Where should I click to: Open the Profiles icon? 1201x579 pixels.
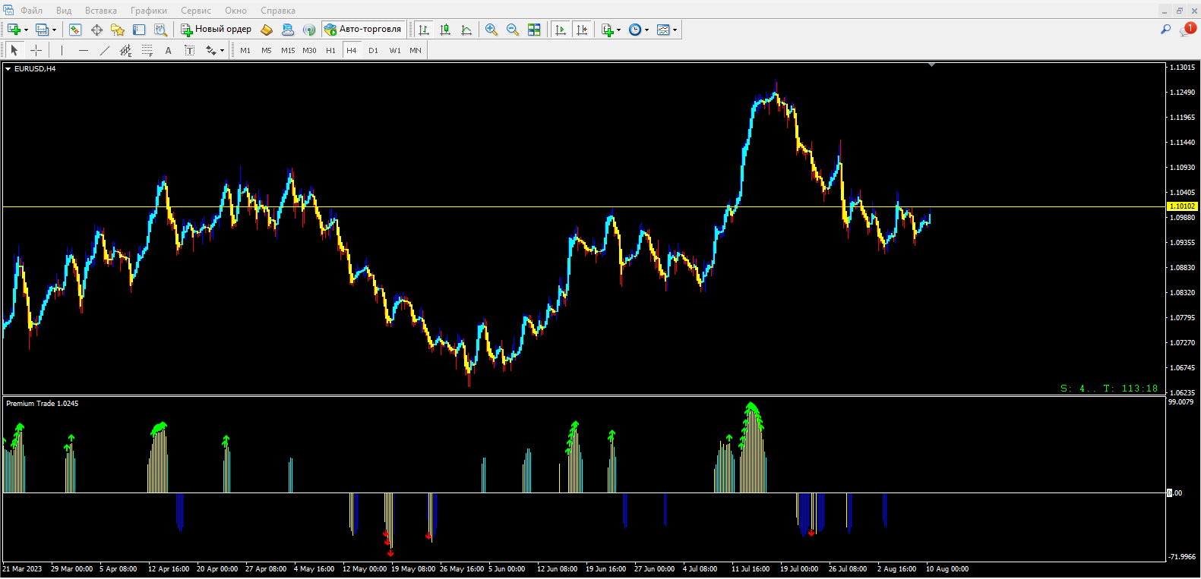tap(43, 30)
